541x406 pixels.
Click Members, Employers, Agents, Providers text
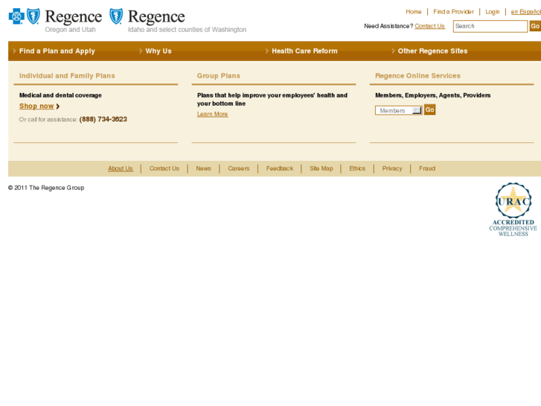point(432,95)
